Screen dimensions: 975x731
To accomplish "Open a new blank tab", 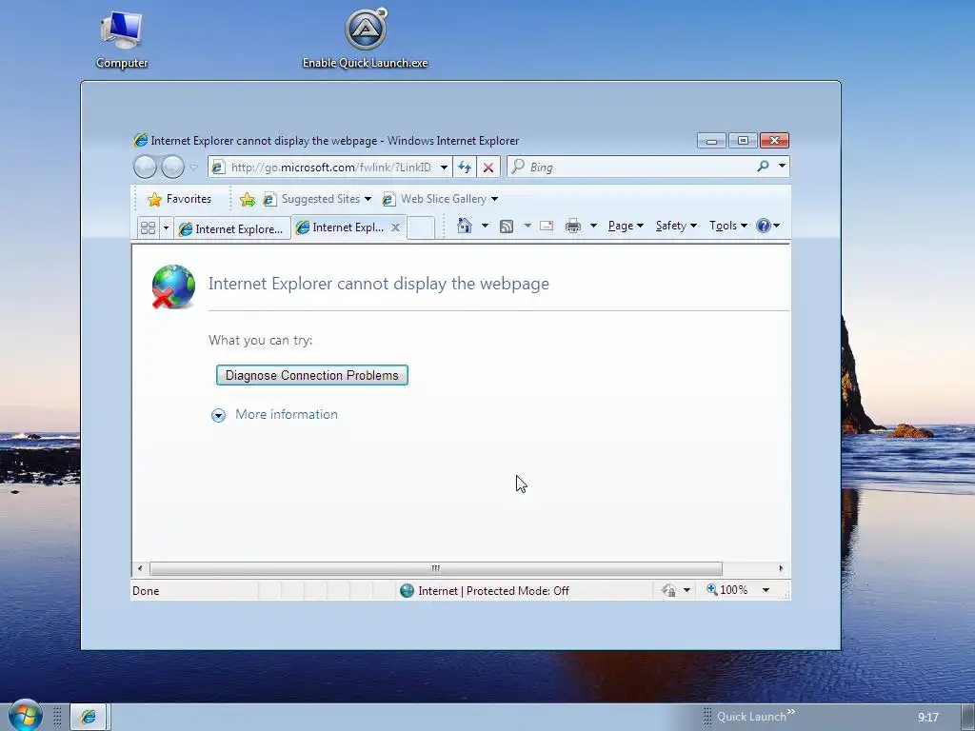I will [x=421, y=227].
